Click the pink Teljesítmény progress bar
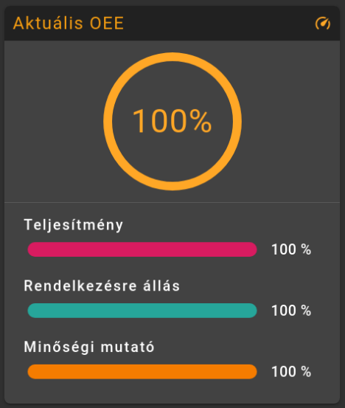This screenshot has width=345, height=408. (x=142, y=249)
